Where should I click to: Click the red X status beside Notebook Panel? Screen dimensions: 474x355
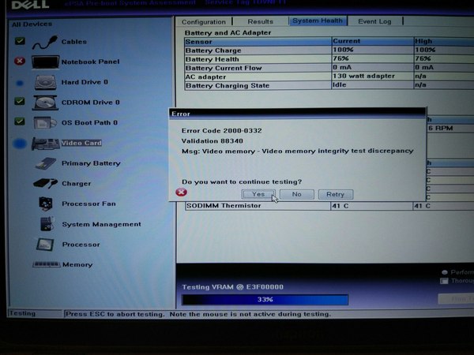click(20, 62)
